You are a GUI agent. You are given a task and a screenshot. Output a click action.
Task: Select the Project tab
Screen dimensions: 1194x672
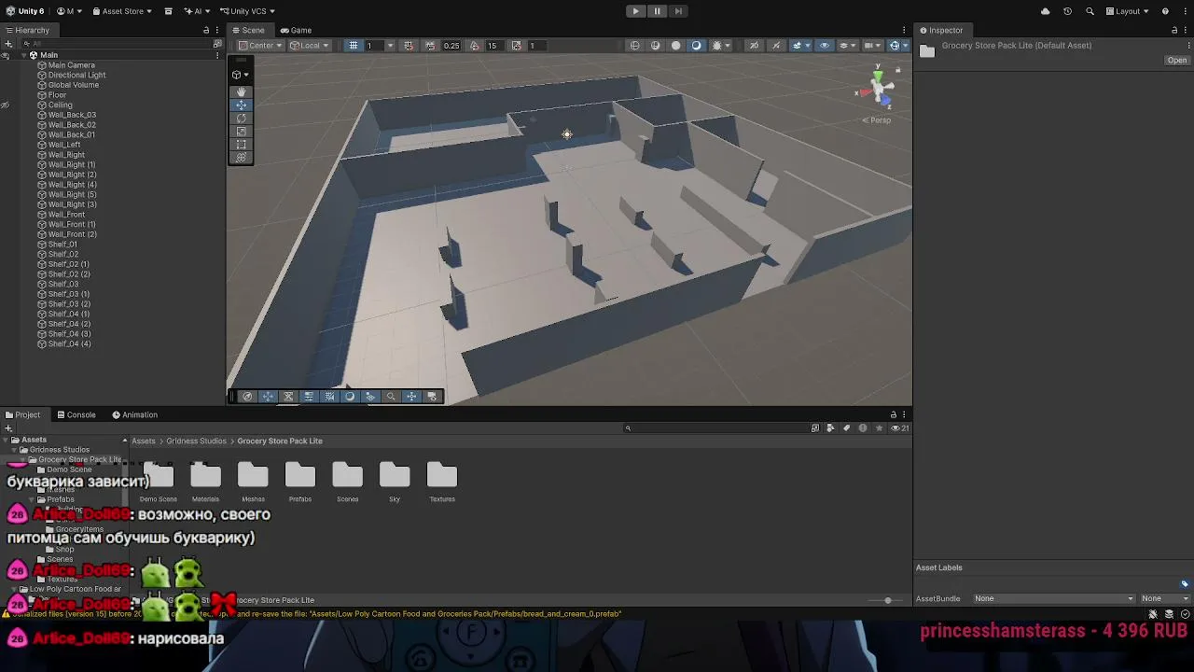click(22, 414)
